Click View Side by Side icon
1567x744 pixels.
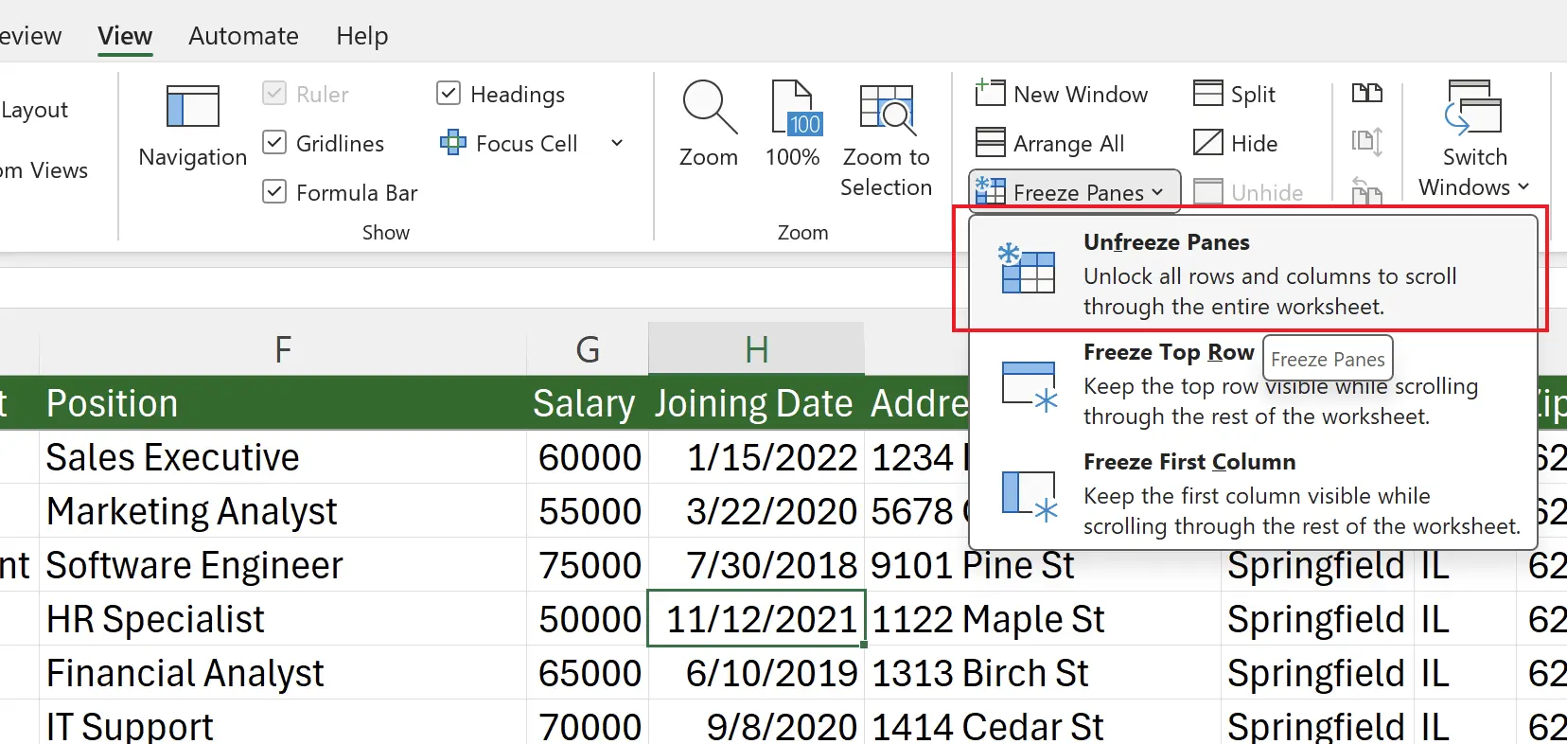(1367, 94)
